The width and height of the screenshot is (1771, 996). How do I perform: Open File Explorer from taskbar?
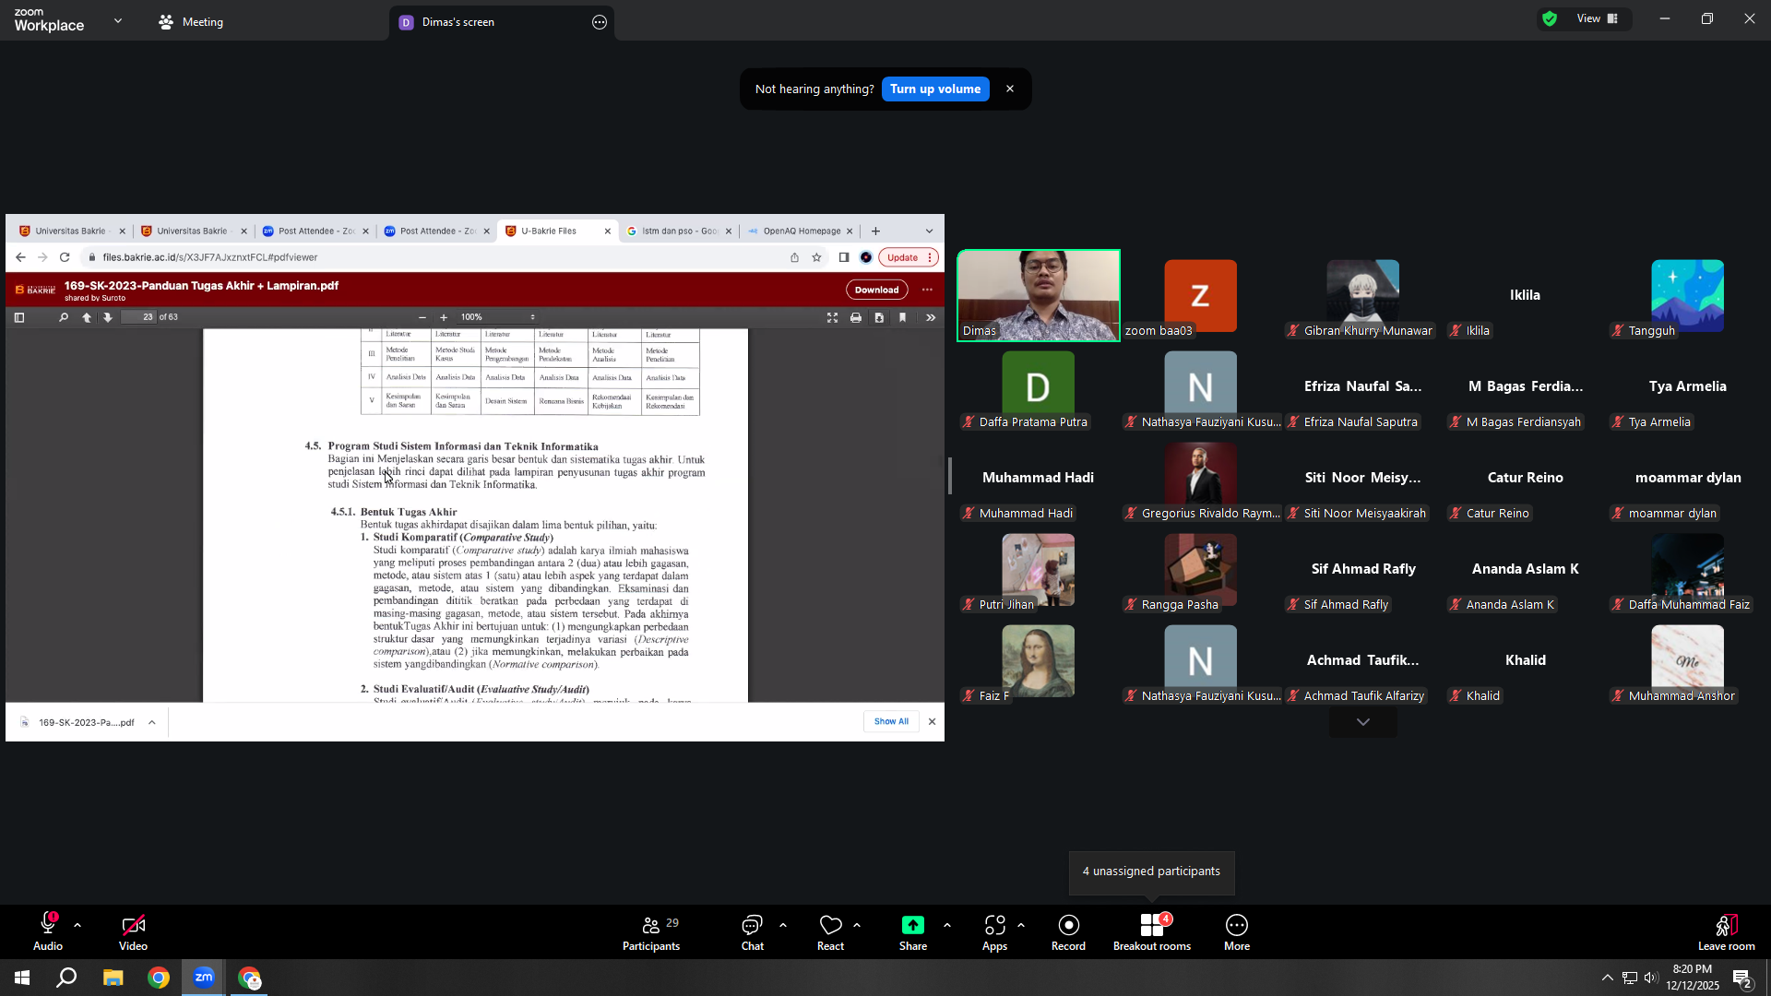click(x=113, y=978)
